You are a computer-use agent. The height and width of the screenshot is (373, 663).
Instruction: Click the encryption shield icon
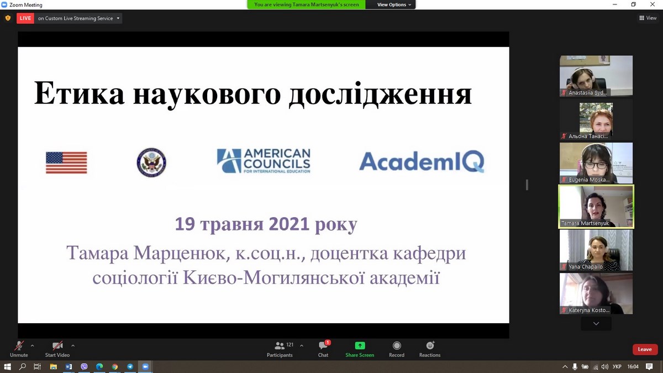click(x=8, y=18)
